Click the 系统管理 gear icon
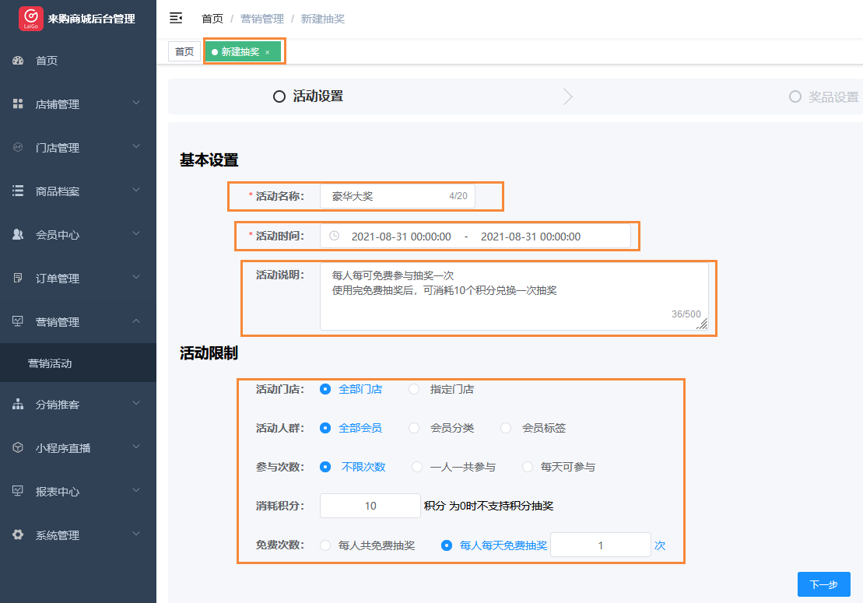This screenshot has width=863, height=603. click(18, 535)
